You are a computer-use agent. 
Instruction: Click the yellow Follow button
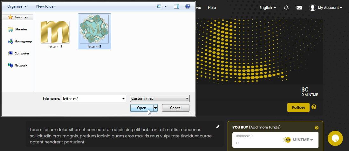[x=298, y=107]
